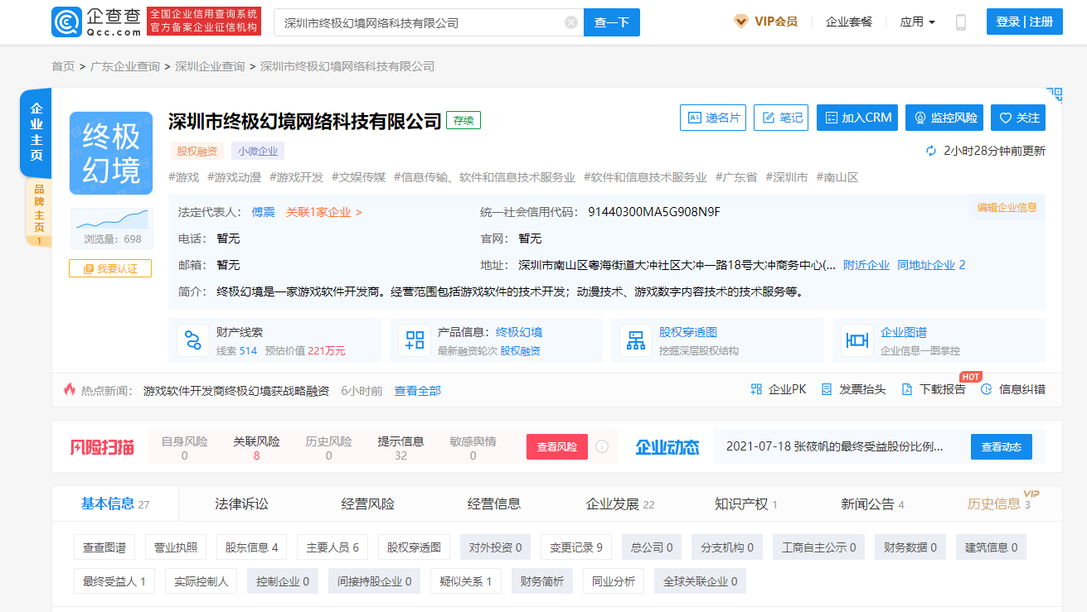Viewport: 1087px width, 612px height.
Task: Click the 广东企业查询 breadcrumb
Action: pyautogui.click(x=125, y=66)
